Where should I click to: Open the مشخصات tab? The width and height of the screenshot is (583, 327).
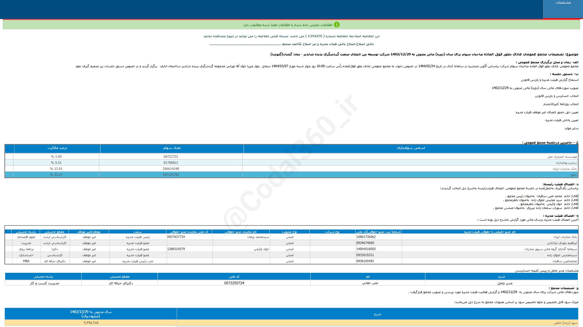pyautogui.click(x=563, y=9)
